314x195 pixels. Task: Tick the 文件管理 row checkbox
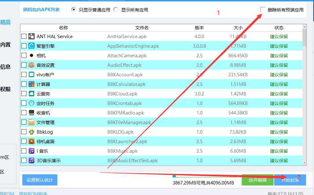click(24, 122)
